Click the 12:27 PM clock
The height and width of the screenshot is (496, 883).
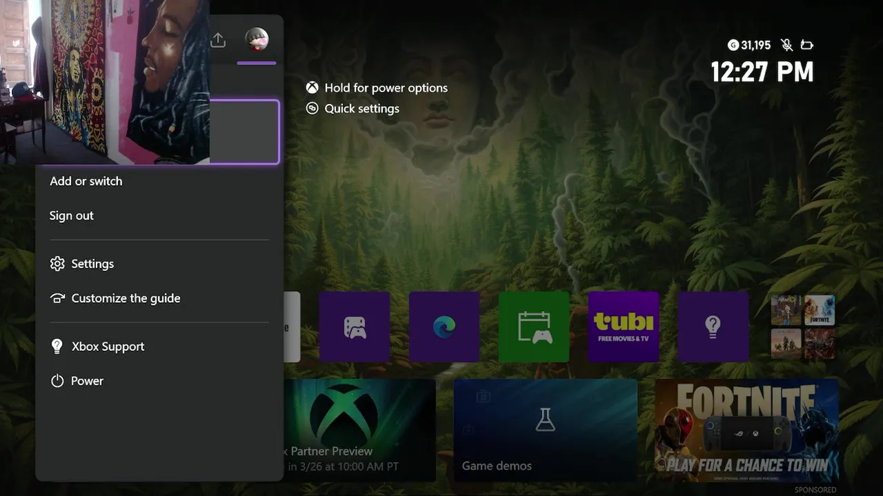coord(762,72)
